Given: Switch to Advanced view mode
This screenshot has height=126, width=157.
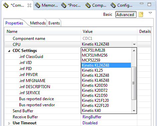Looking at the screenshot, I should [x=126, y=14].
